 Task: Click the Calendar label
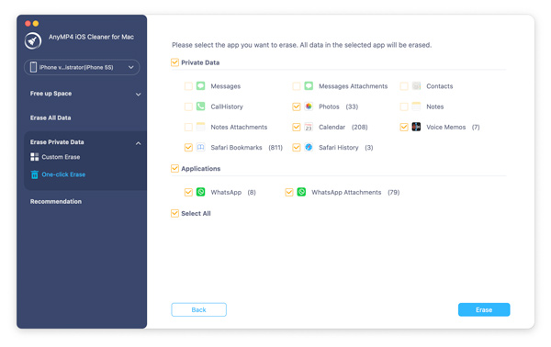click(332, 127)
